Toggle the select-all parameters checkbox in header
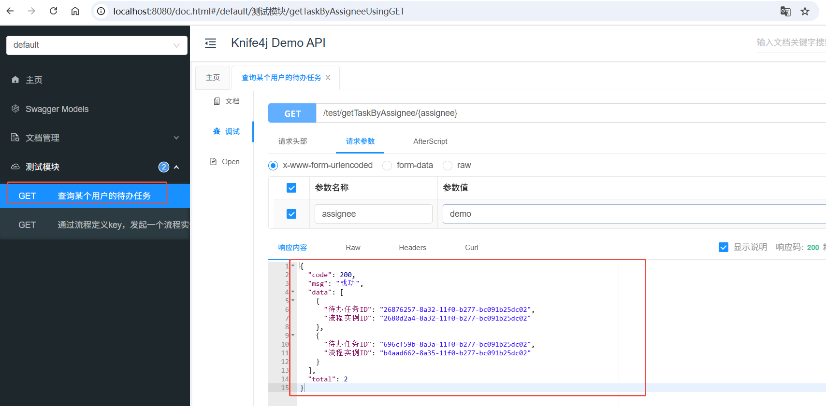This screenshot has width=826, height=406. [x=291, y=188]
